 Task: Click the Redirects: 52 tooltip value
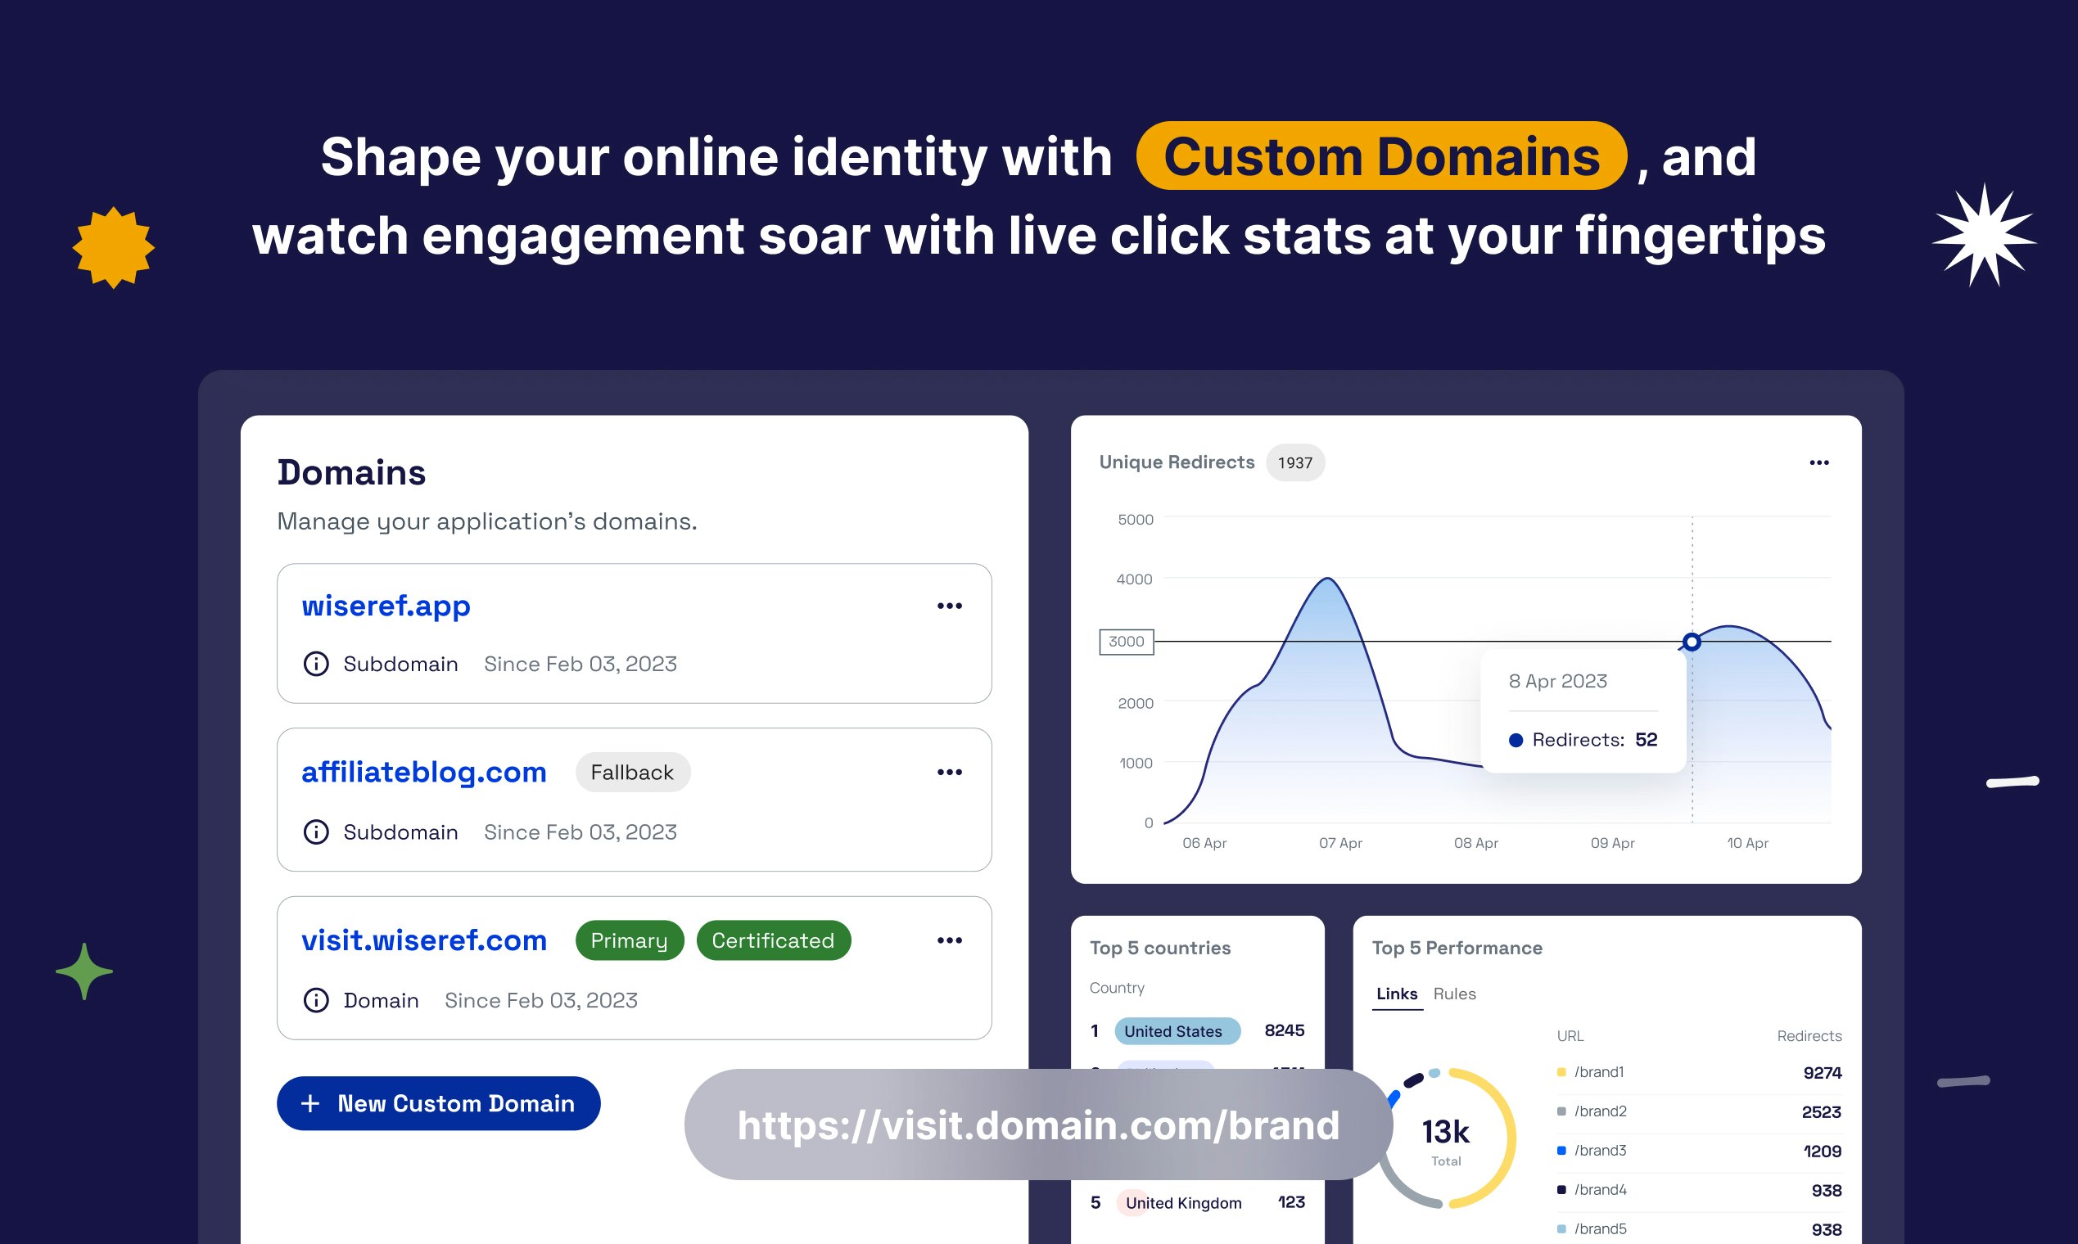tap(1583, 740)
